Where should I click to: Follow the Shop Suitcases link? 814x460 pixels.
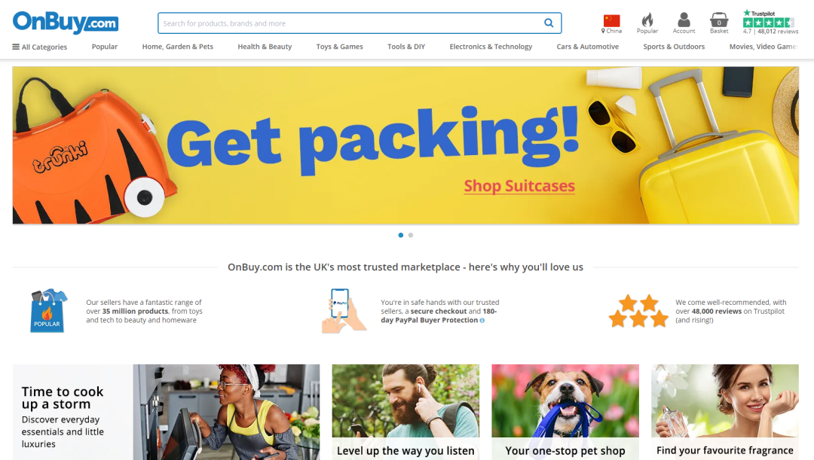coord(519,186)
